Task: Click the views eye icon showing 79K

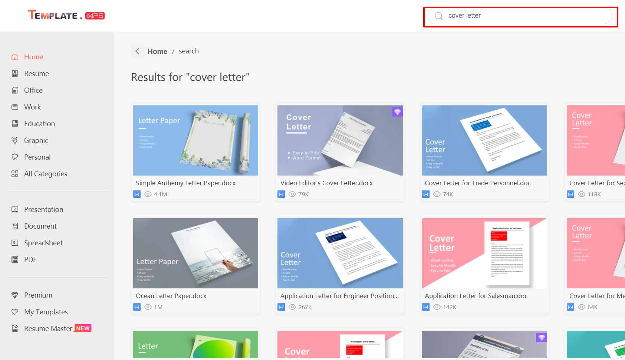Action: (x=292, y=194)
